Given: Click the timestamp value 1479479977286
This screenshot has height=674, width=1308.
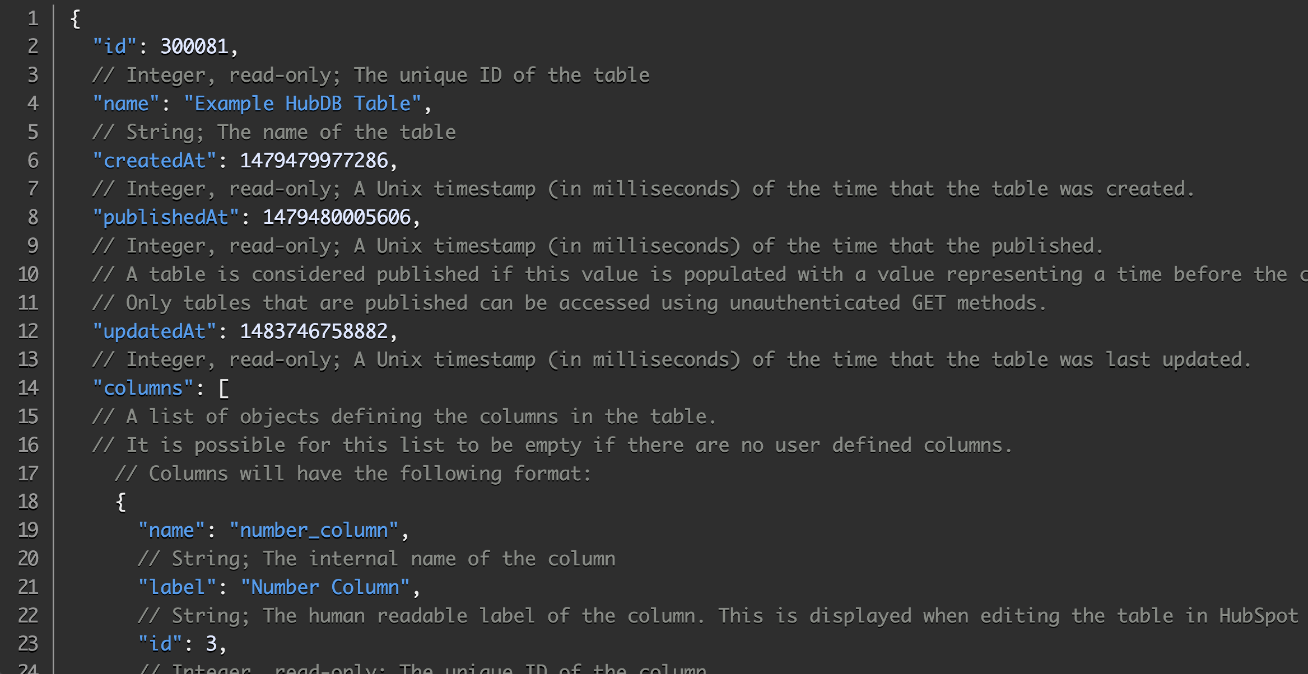Looking at the screenshot, I should pos(314,161).
